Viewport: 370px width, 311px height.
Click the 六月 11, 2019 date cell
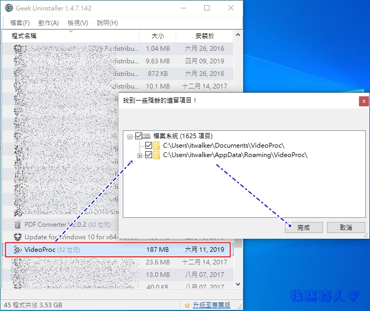click(x=204, y=250)
